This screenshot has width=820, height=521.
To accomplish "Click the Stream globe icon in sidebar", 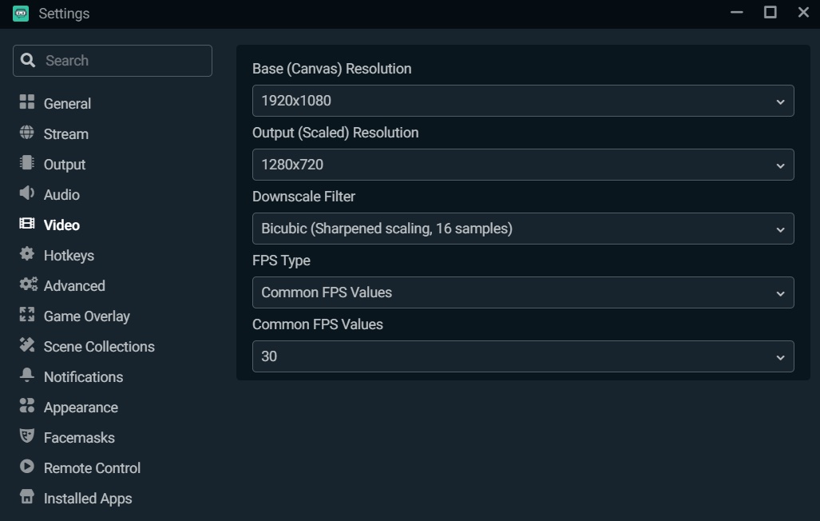I will [x=26, y=133].
